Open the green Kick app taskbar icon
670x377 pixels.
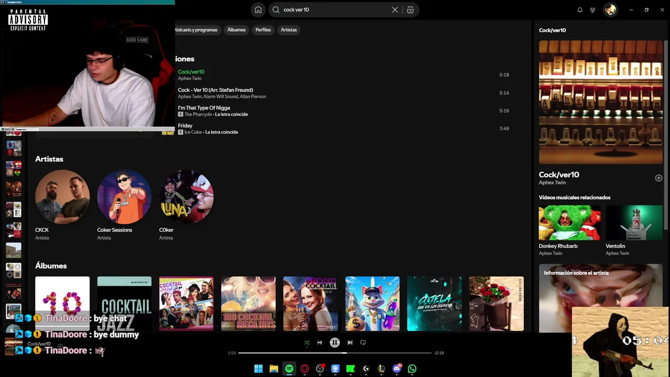[x=350, y=369]
